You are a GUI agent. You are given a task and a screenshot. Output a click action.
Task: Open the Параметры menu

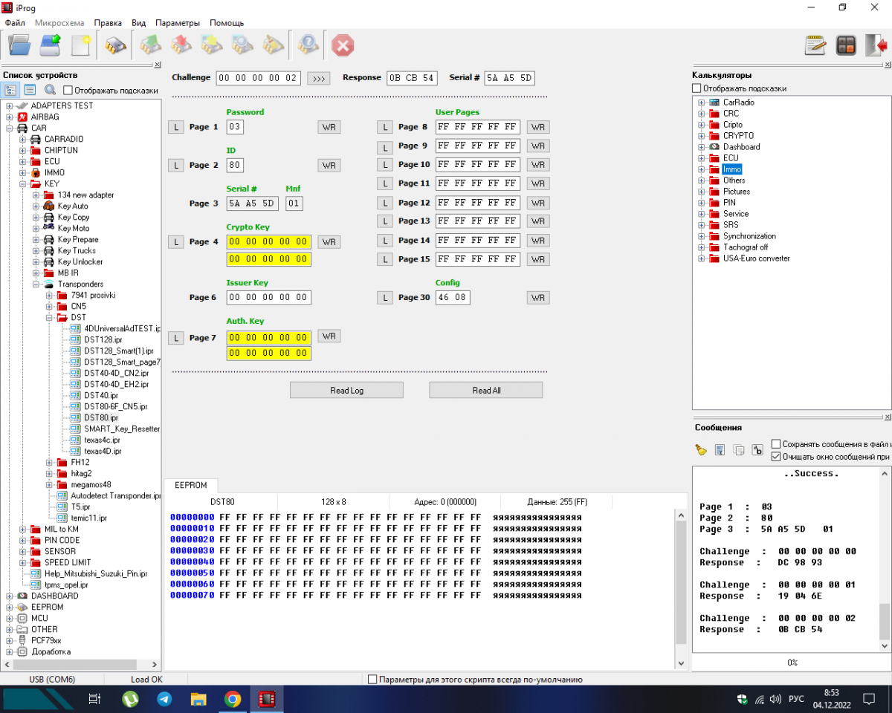coord(178,23)
